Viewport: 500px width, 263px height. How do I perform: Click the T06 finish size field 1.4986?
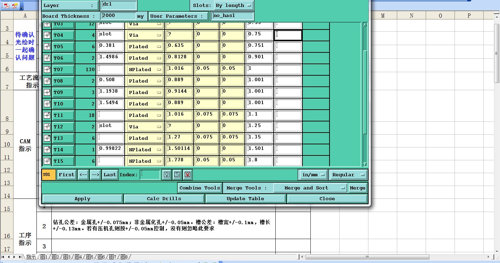(111, 58)
